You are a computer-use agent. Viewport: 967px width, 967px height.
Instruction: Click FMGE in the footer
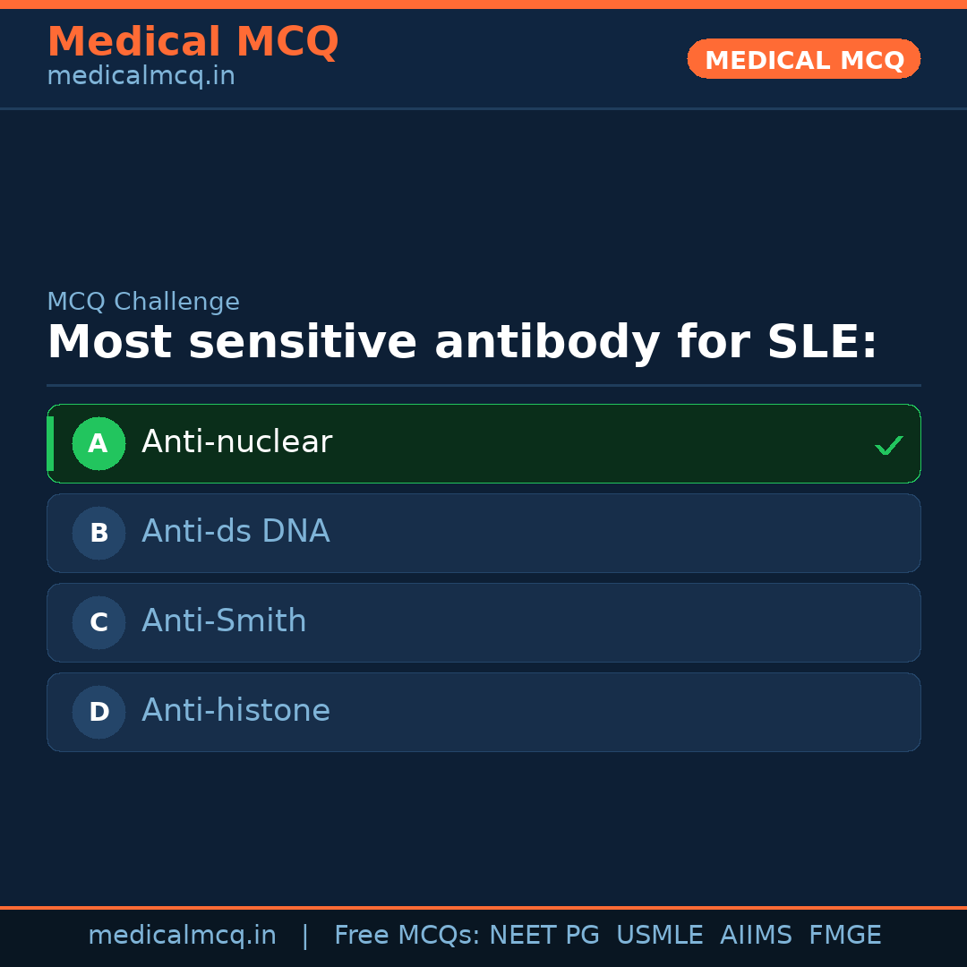pyautogui.click(x=844, y=936)
